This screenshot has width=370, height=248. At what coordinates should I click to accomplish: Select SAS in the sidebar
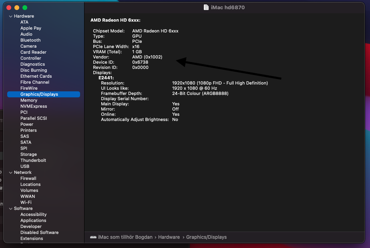(x=24, y=136)
